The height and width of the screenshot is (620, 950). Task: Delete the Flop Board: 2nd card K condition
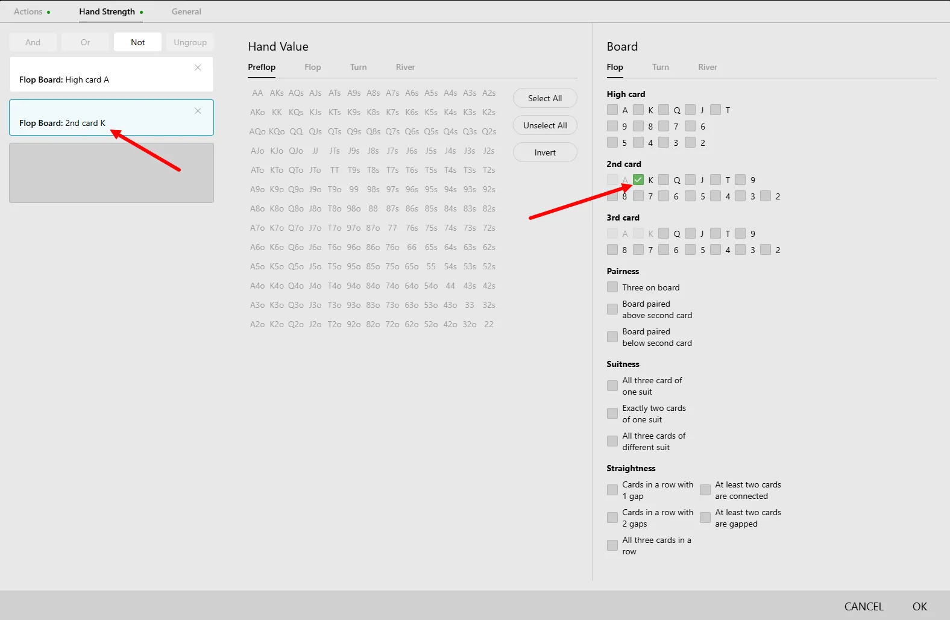click(x=198, y=111)
